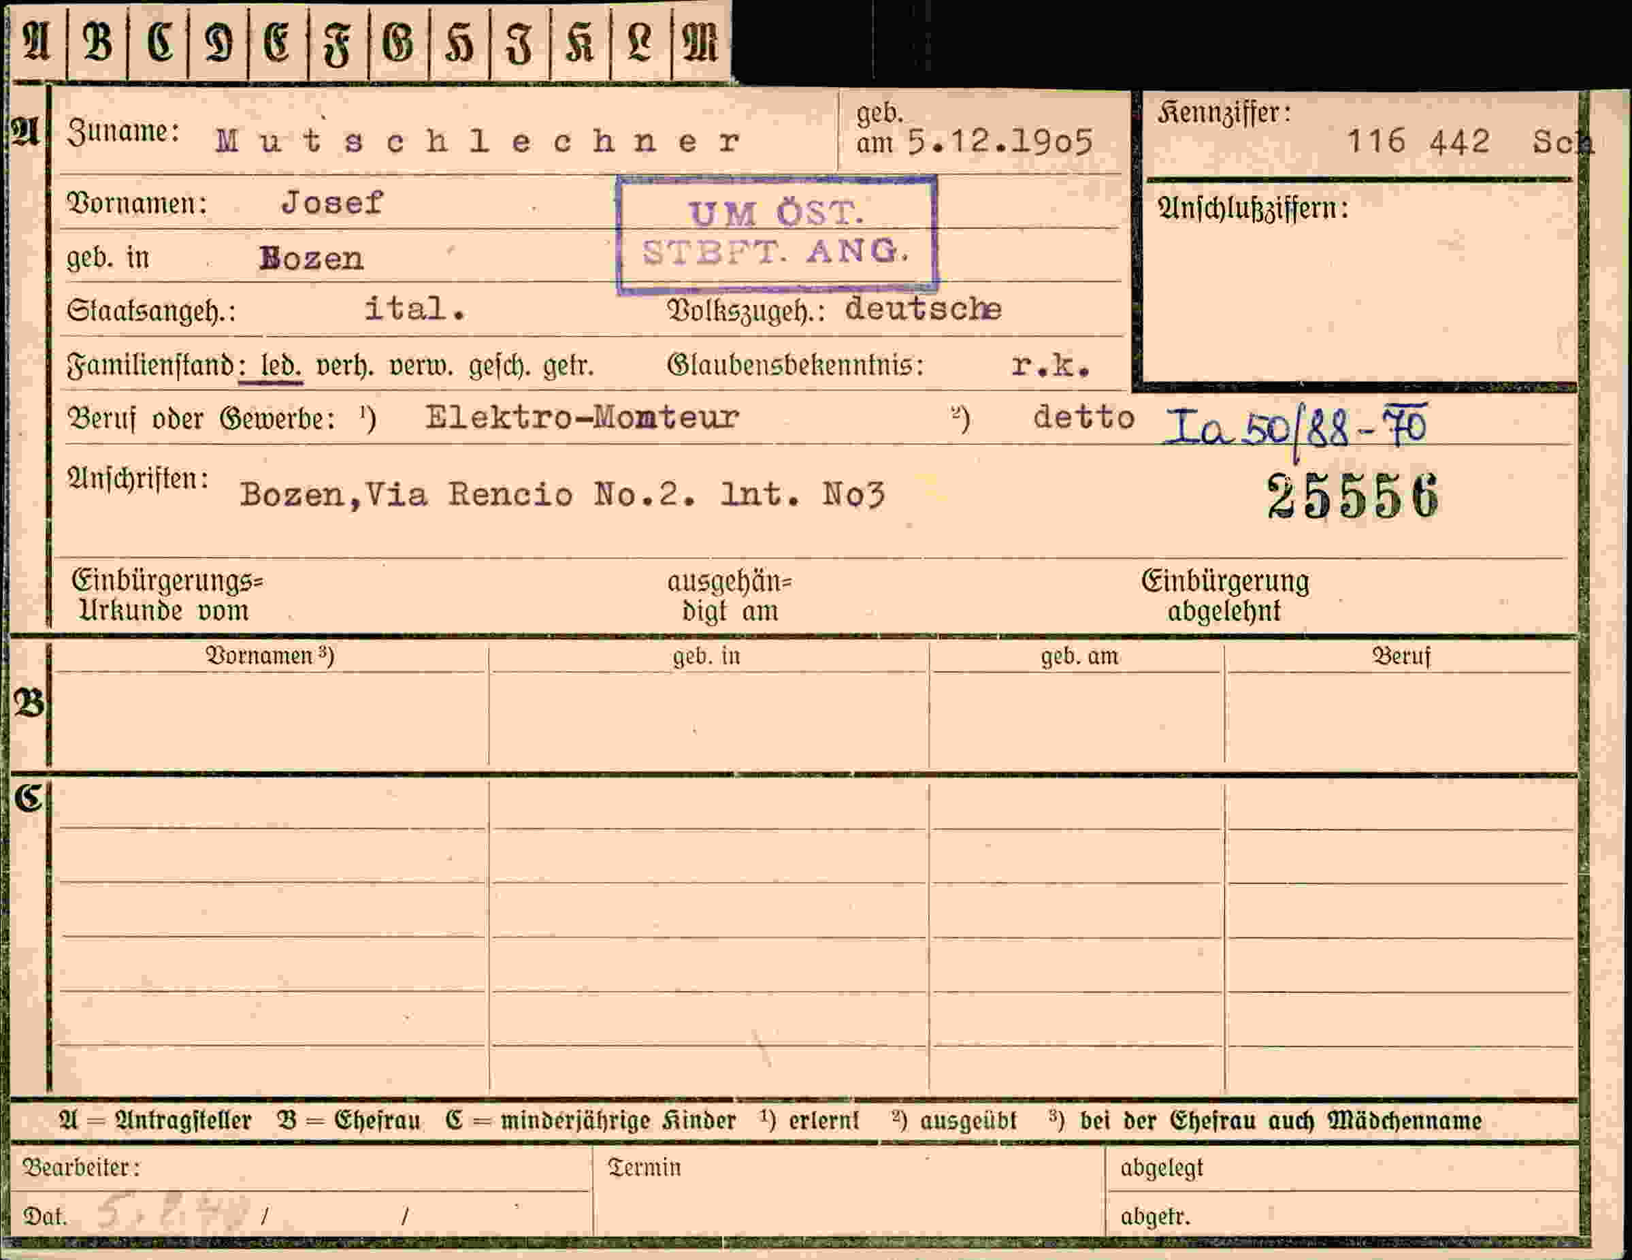This screenshot has width=1632, height=1260.
Task: Click index tab letter B at top
Action: click(97, 42)
